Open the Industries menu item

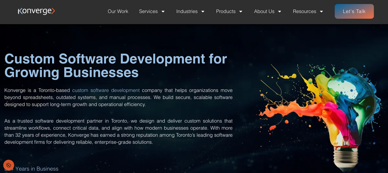tap(187, 11)
